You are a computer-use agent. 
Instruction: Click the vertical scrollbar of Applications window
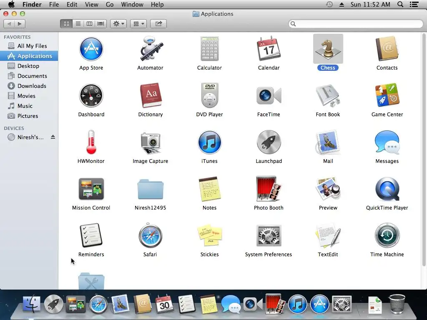[x=424, y=149]
